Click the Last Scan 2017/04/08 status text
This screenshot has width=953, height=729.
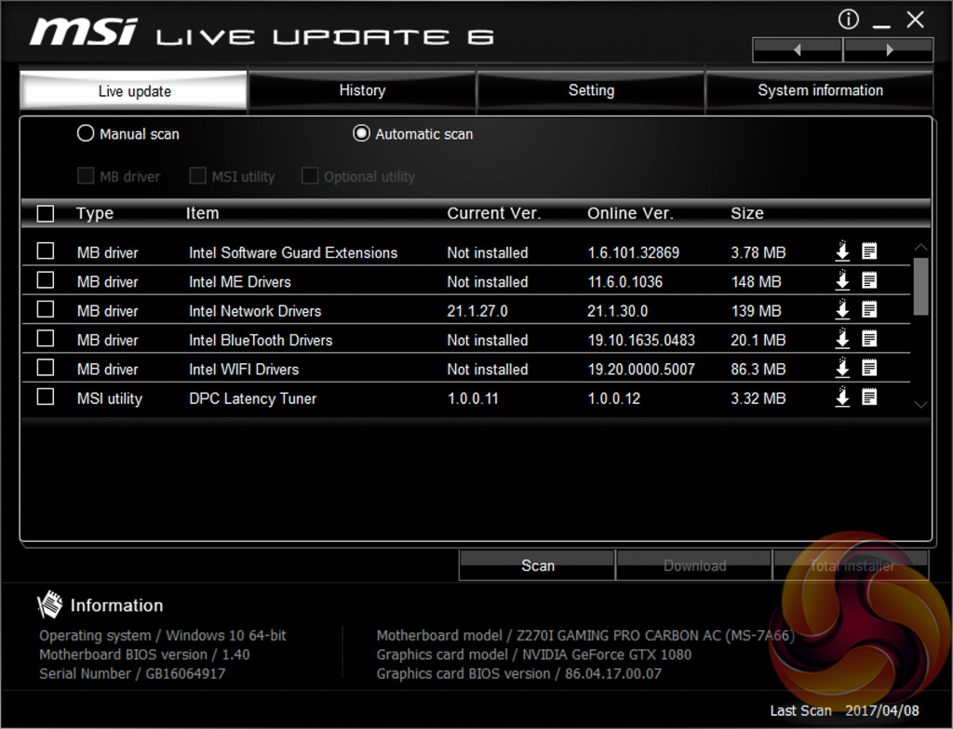844,710
